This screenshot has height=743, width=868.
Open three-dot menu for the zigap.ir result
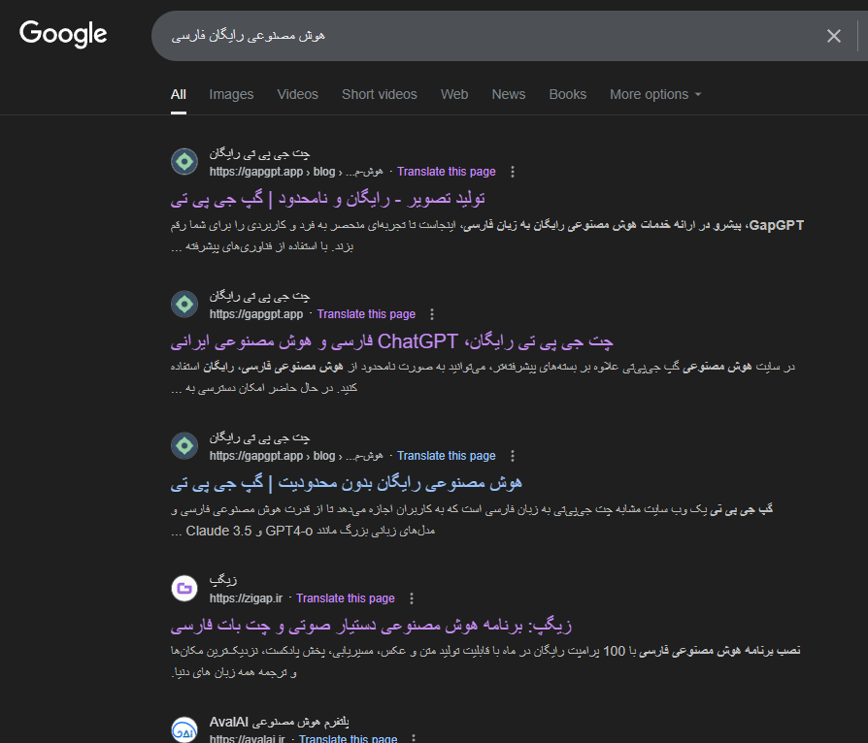(412, 598)
